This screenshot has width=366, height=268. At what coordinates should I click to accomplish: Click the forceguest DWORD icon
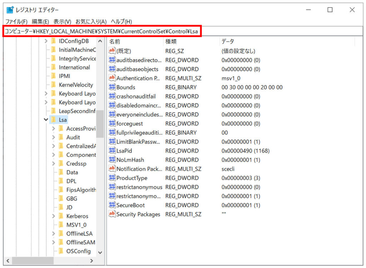pos(112,123)
